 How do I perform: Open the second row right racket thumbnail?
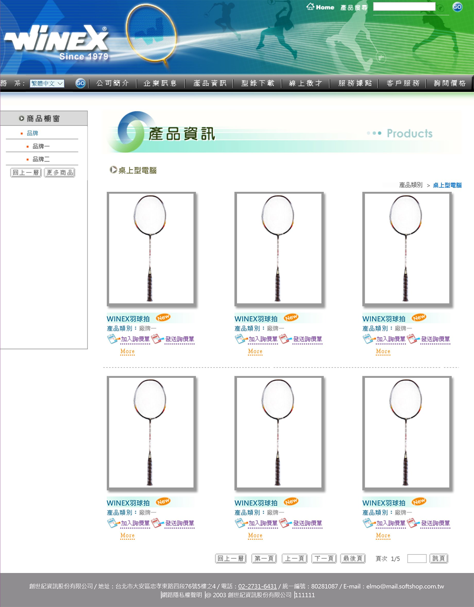[x=407, y=433]
